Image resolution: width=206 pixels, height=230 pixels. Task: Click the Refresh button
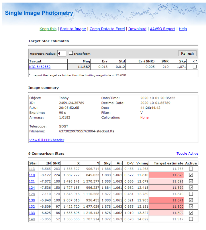point(187,53)
